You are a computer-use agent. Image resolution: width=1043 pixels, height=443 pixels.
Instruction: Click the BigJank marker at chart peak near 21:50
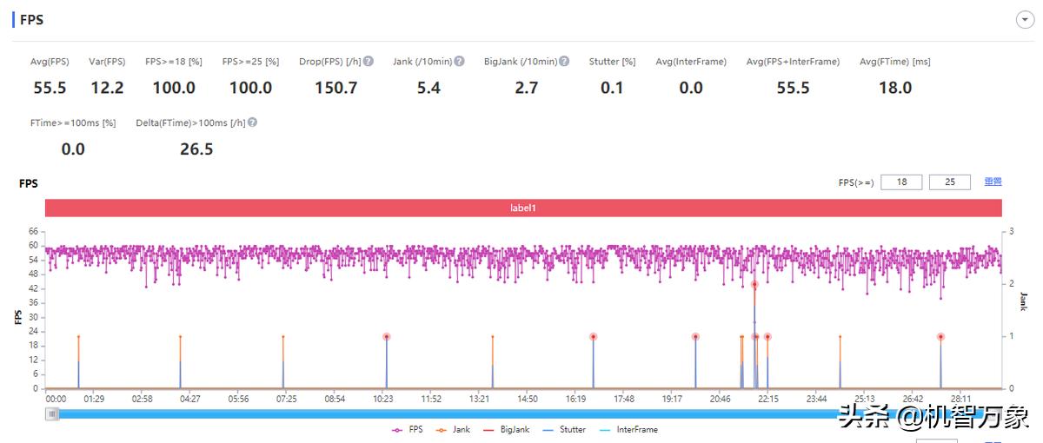(x=754, y=285)
